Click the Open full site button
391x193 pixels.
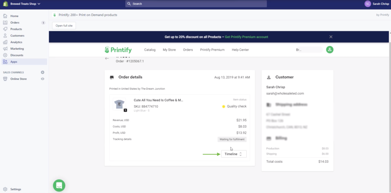64,26
